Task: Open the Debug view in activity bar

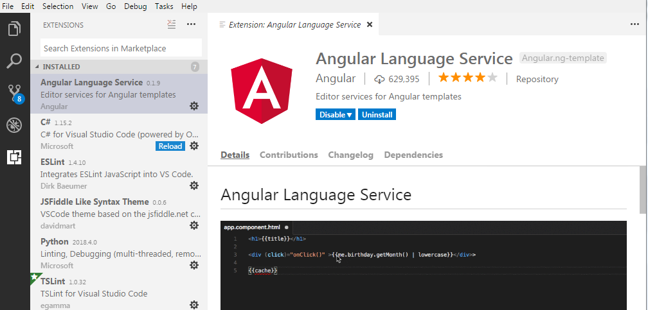Action: tap(14, 125)
